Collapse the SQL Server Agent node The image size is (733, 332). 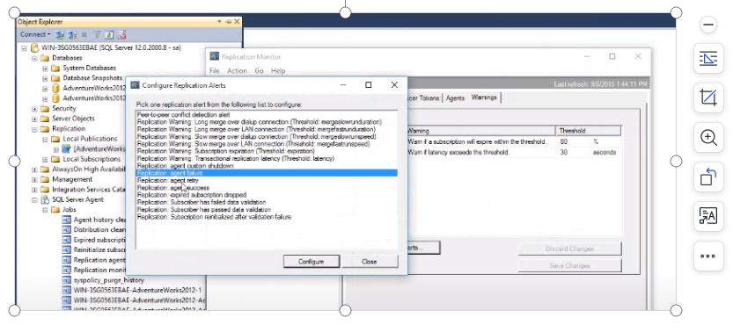point(34,200)
